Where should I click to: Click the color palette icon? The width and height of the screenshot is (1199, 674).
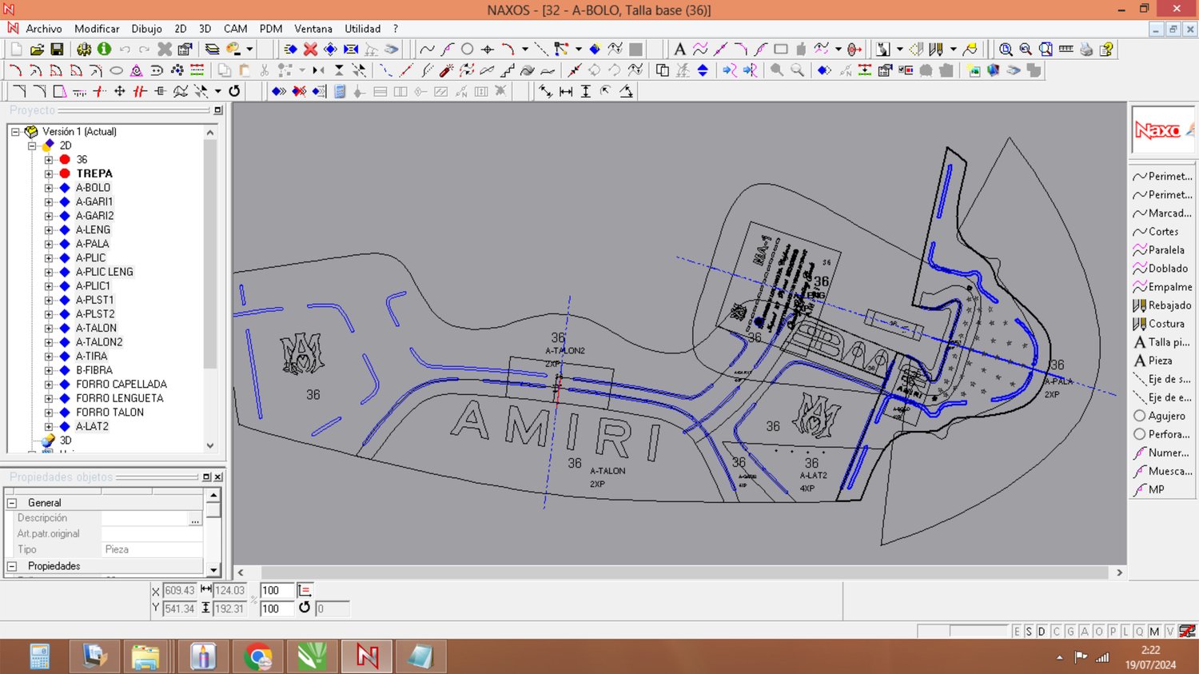click(233, 50)
